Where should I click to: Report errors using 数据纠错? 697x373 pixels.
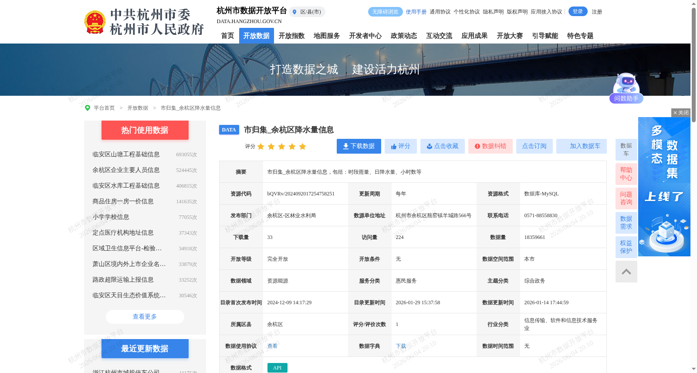pyautogui.click(x=491, y=146)
